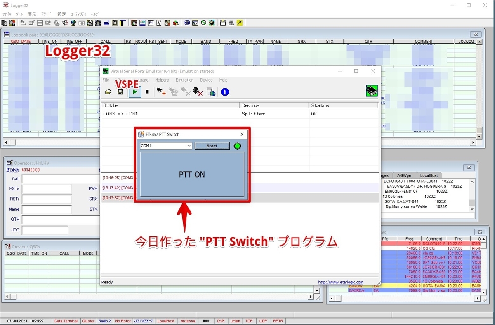Click the globe icon in Logger32 toolbar
Image resolution: width=495 pixels, height=325 pixels.
click(x=73, y=23)
